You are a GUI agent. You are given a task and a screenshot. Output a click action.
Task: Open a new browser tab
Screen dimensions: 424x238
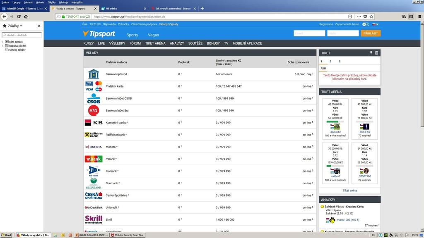202,9
